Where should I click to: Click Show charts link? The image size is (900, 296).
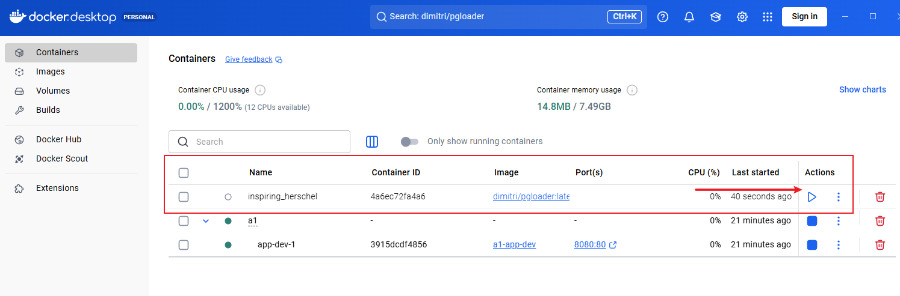(863, 89)
